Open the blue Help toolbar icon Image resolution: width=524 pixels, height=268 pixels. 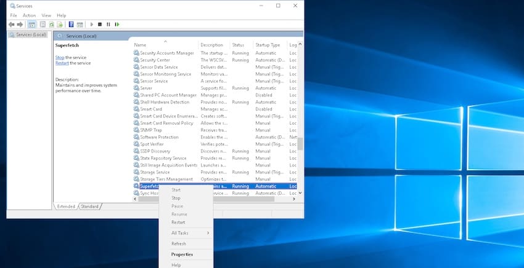tap(71, 25)
